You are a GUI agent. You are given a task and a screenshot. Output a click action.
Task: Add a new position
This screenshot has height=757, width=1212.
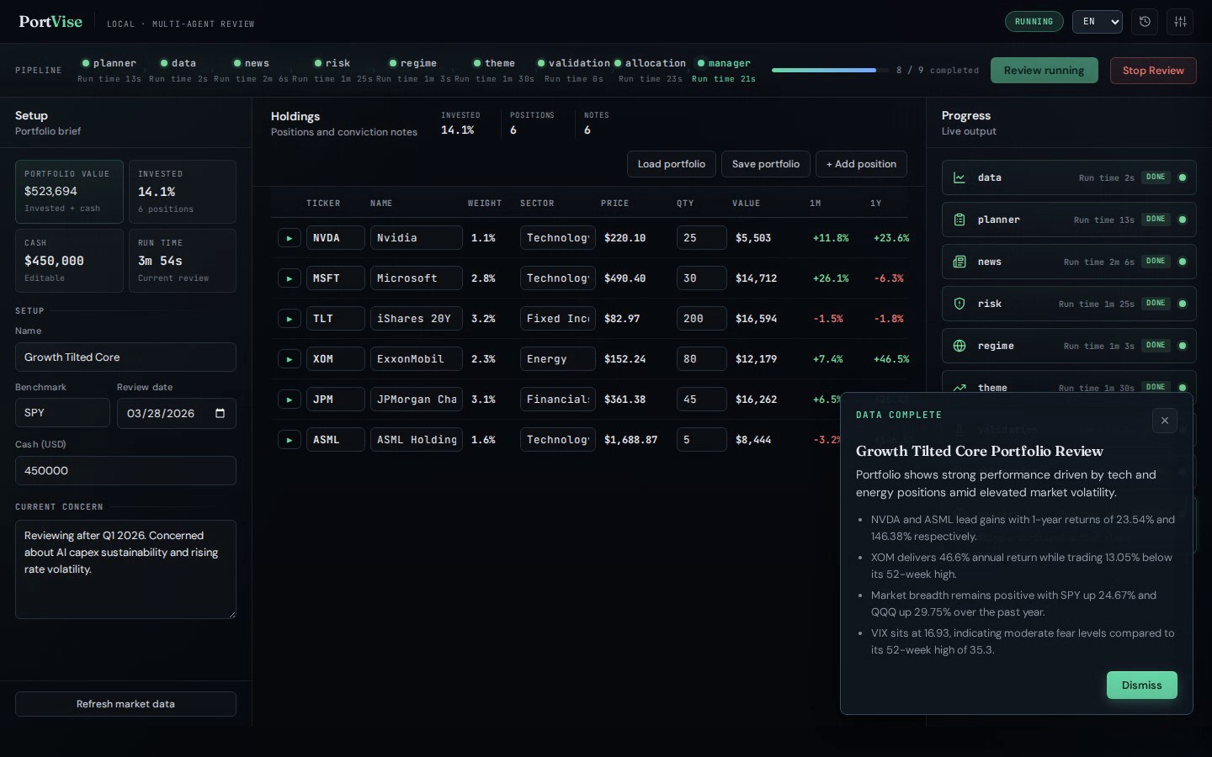click(861, 164)
